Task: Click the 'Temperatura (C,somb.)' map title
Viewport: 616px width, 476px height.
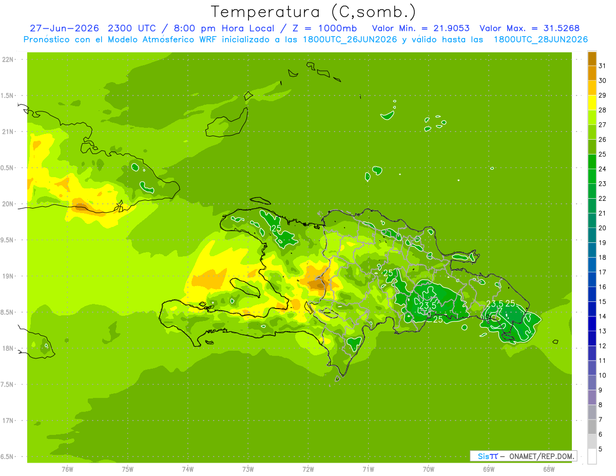Action: click(313, 12)
